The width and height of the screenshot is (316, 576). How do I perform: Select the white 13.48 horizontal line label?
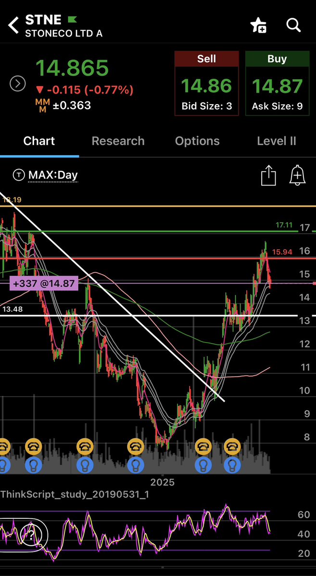(12, 309)
